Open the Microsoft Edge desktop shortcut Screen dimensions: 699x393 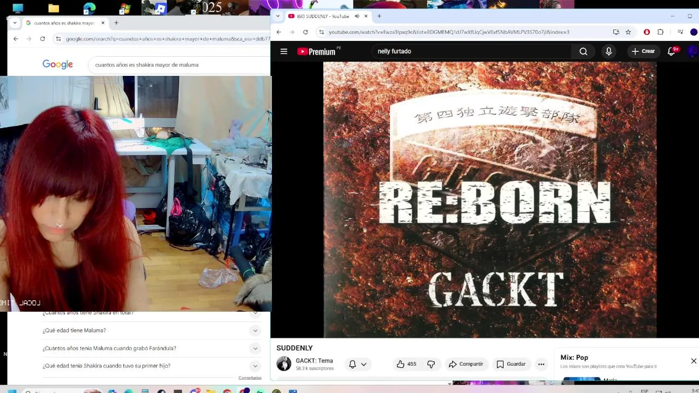click(89, 8)
